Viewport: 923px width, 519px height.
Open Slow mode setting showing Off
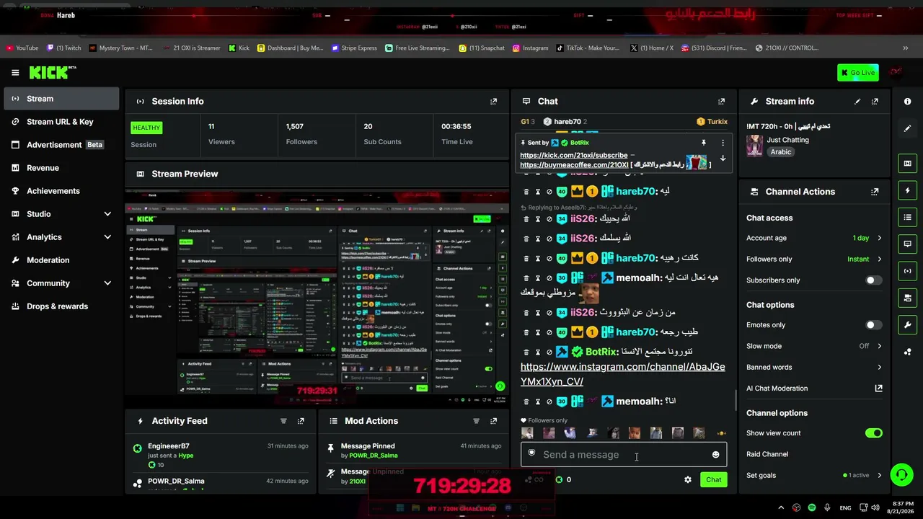(814, 346)
